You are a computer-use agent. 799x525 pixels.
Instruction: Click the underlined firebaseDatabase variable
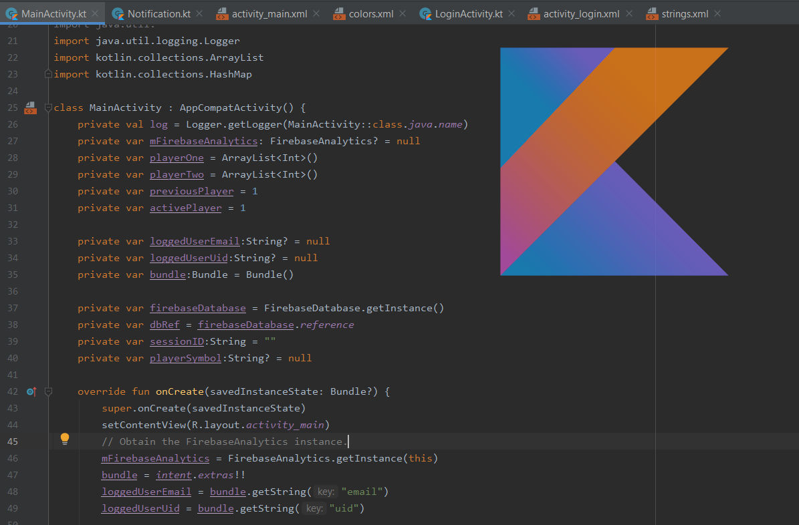point(197,307)
